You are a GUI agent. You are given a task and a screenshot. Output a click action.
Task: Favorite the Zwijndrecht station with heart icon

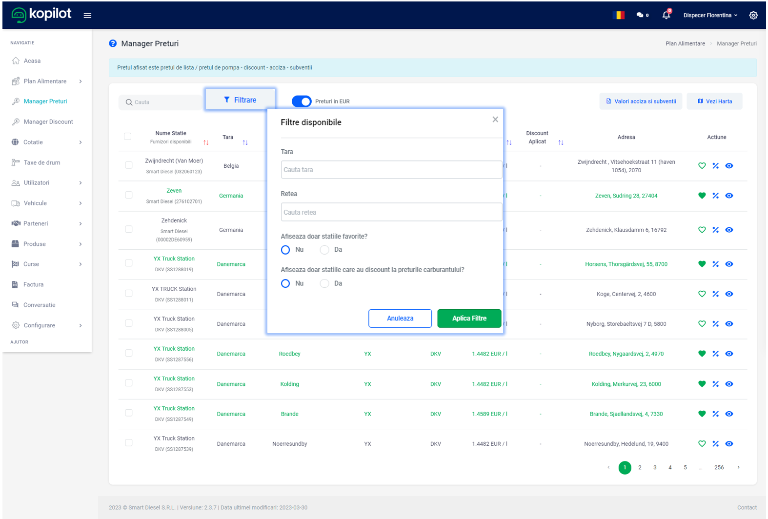coord(702,166)
